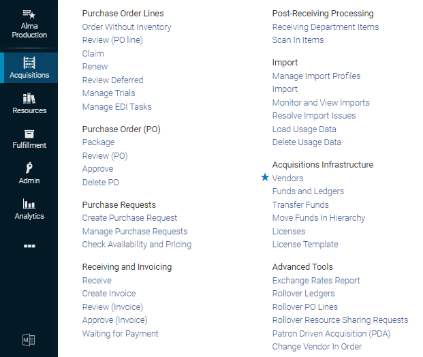The height and width of the screenshot is (357, 423).
Task: Open Manage Import Profiles
Action: [x=316, y=76]
